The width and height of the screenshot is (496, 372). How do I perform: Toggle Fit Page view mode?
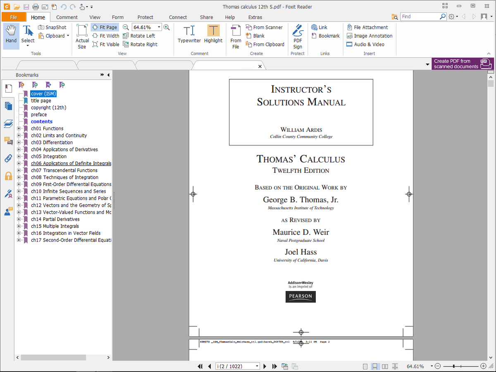[x=105, y=27]
